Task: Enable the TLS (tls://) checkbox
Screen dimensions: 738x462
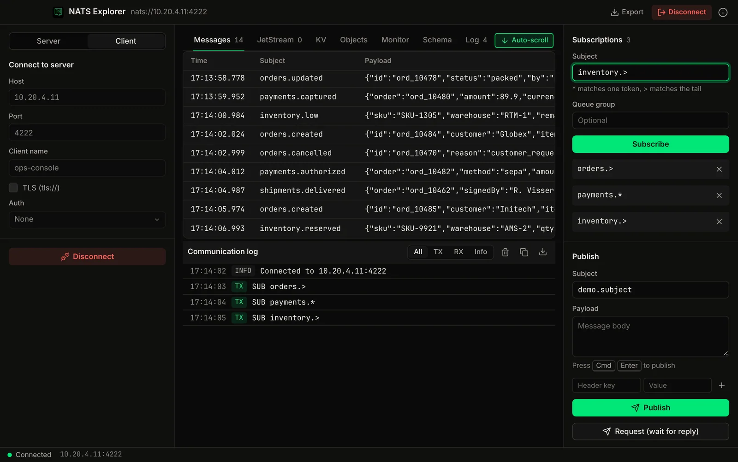Action: tap(13, 187)
